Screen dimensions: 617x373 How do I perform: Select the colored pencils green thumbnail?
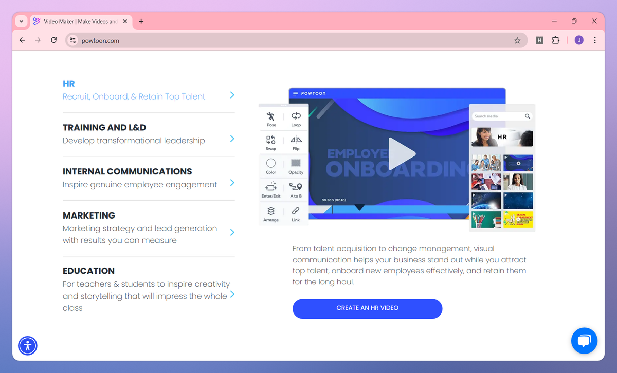(486, 220)
